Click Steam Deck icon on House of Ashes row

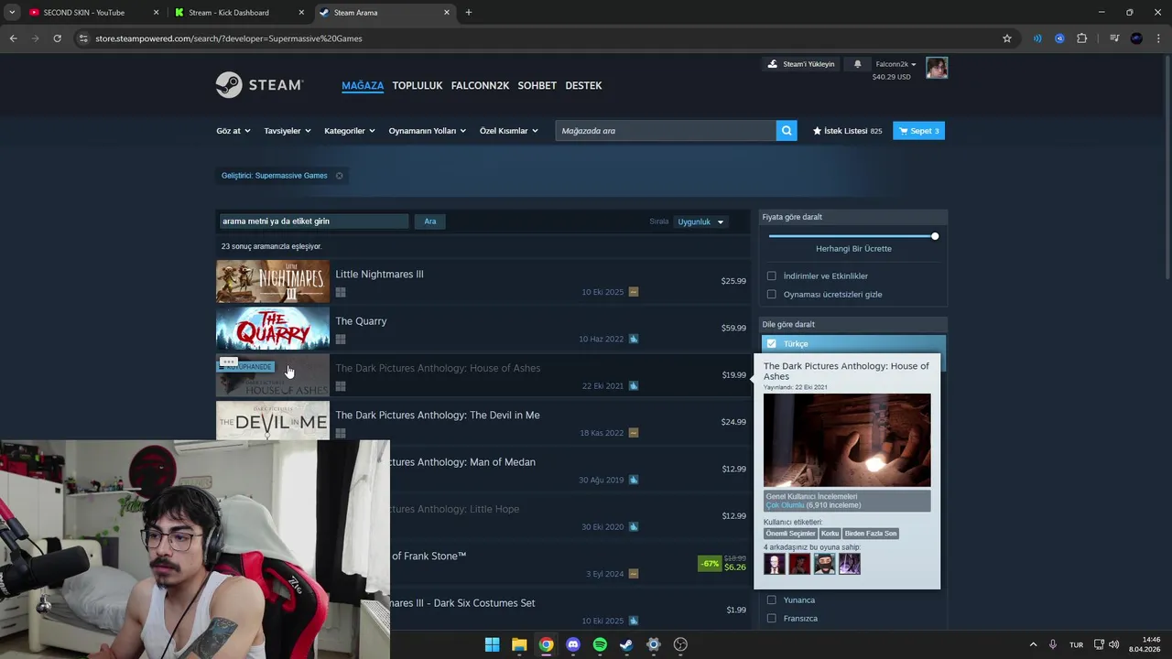(634, 386)
